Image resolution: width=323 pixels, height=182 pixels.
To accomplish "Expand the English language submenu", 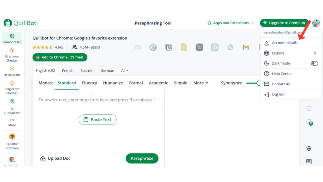I will click(314, 53).
